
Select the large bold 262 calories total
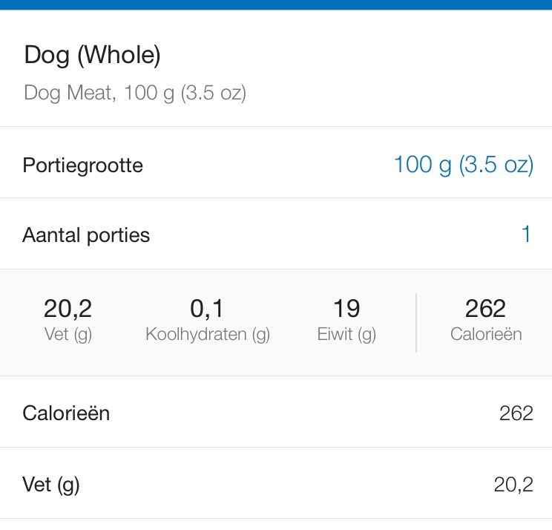click(485, 308)
